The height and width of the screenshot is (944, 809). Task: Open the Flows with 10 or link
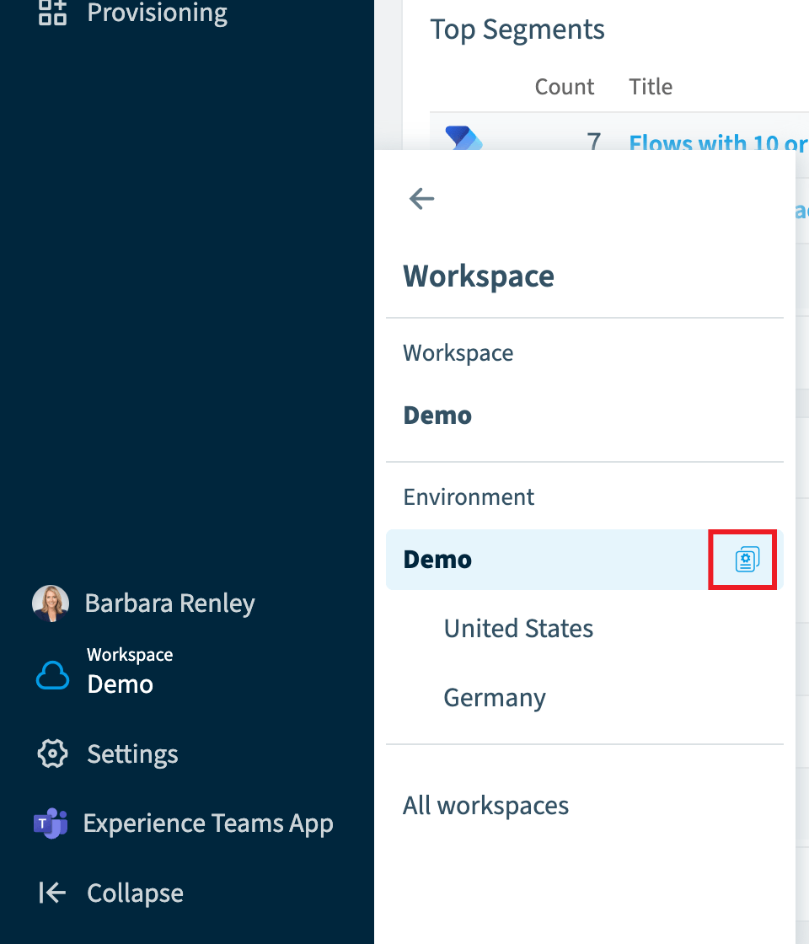click(x=718, y=142)
